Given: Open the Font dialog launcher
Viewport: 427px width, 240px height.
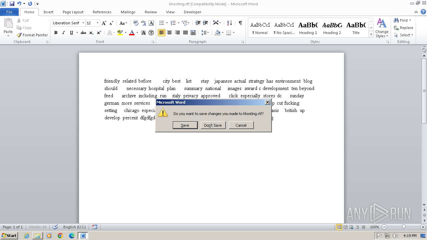Looking at the screenshot, I should coord(153,42).
